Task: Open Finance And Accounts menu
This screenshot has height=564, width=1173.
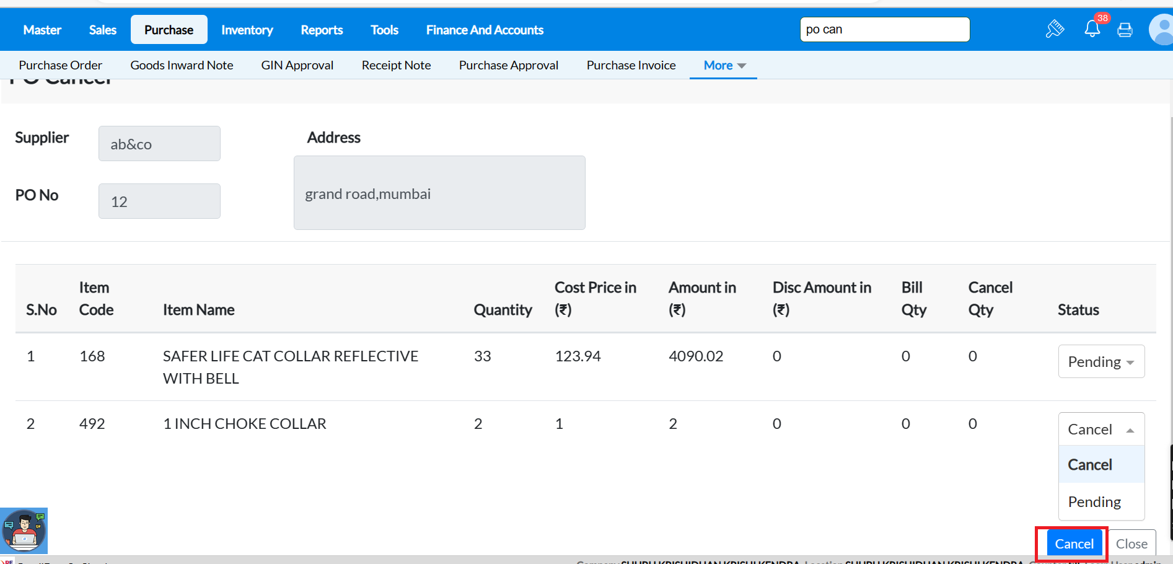Action: [484, 30]
